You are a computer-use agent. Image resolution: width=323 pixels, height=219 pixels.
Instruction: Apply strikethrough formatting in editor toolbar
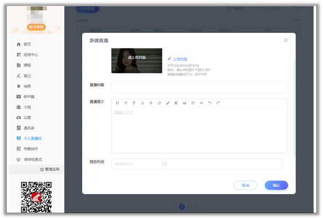point(151,103)
